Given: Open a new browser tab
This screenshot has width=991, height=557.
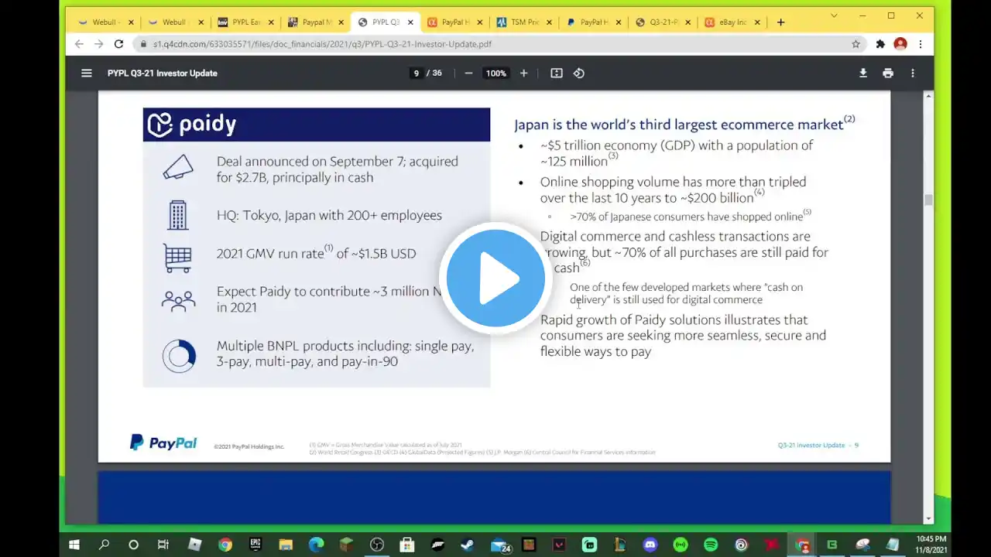Looking at the screenshot, I should click(x=780, y=22).
